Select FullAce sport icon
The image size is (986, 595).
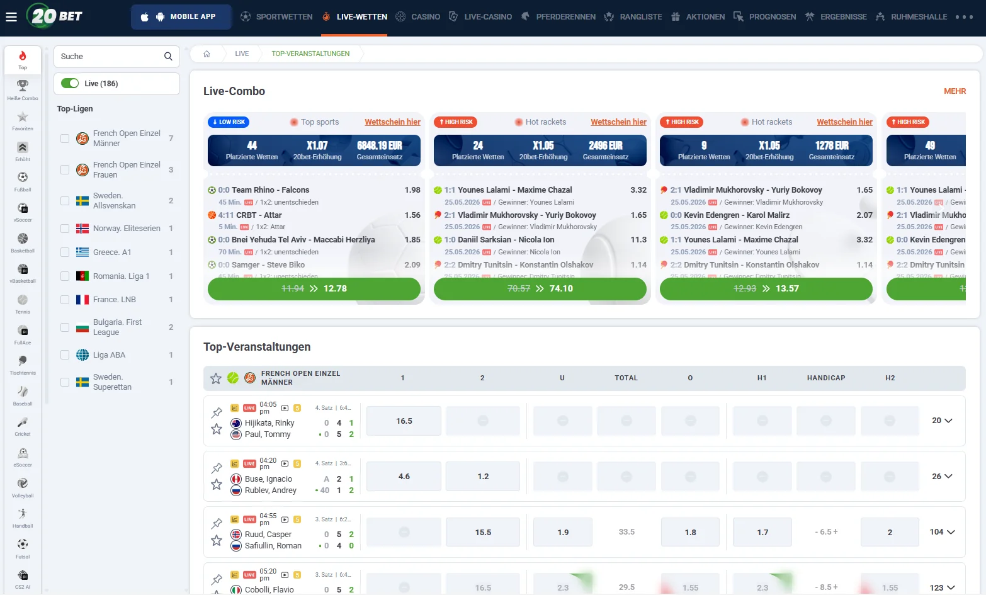[23, 334]
